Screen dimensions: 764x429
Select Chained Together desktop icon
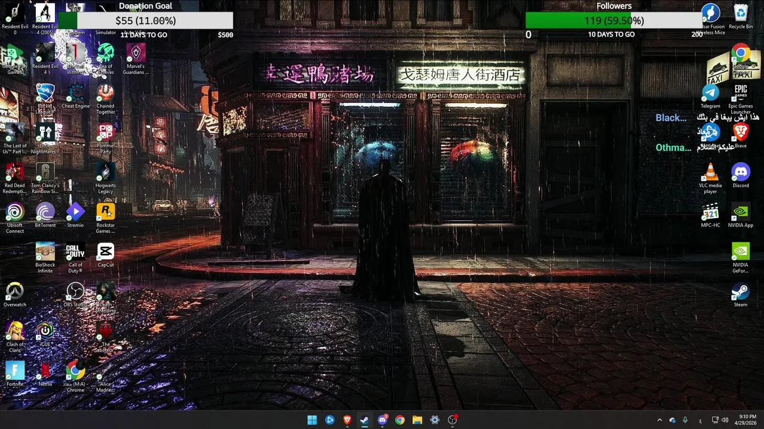(106, 99)
